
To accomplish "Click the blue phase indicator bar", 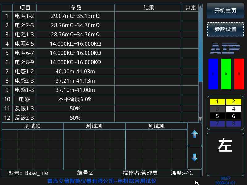I will tap(213, 74).
